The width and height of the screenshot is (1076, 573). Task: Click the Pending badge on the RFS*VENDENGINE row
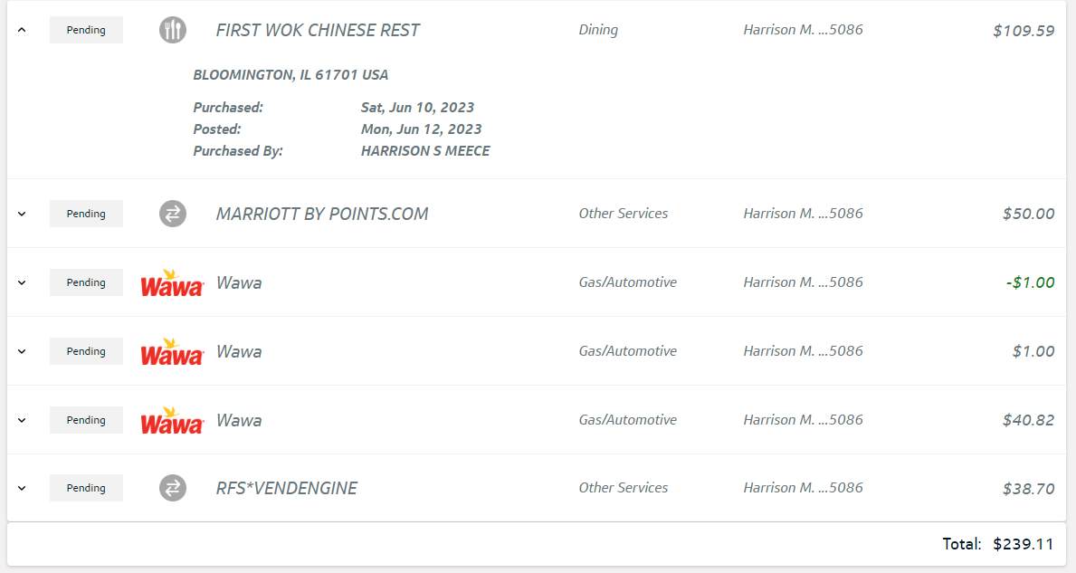pos(86,488)
